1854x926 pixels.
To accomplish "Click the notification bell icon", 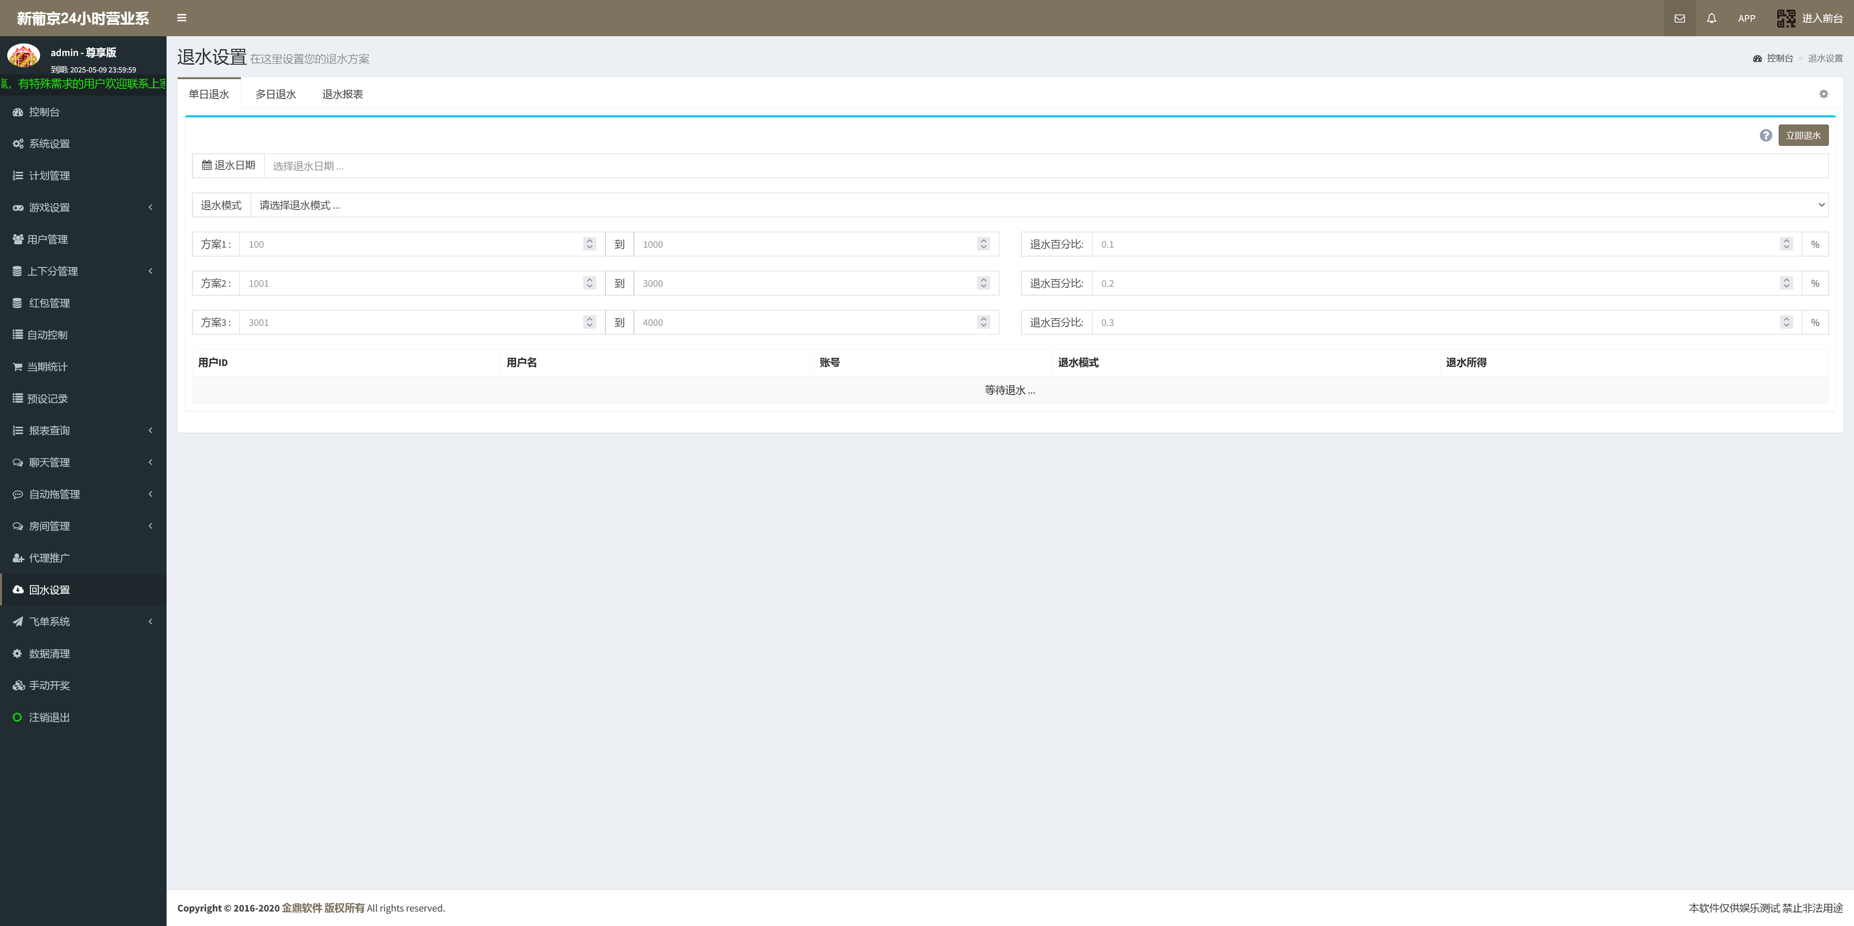I will point(1712,18).
